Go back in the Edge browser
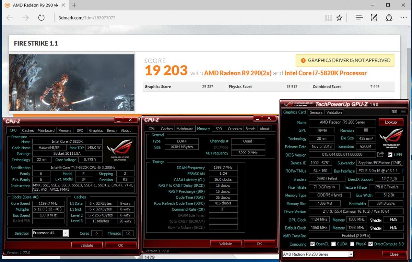This screenshot has width=412, height=262. pyautogui.click(x=10, y=18)
